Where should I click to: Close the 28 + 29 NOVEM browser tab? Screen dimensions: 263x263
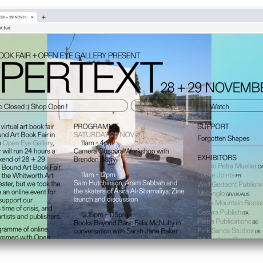click(32, 17)
